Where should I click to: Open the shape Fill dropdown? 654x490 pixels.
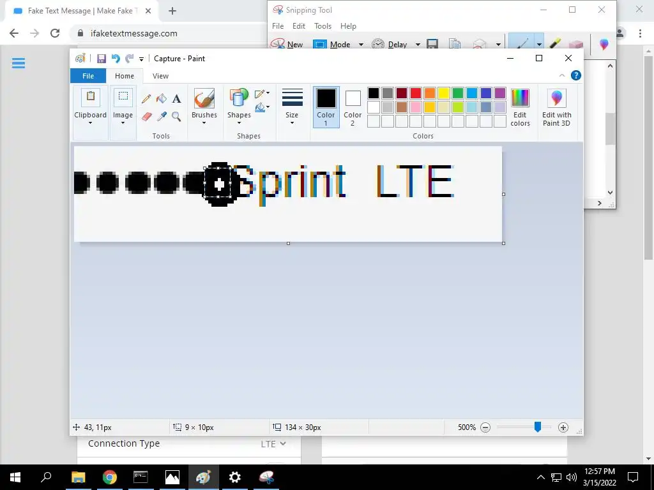262,107
